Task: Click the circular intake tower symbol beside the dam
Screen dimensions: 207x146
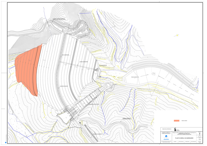Action: pyautogui.click(x=97, y=70)
